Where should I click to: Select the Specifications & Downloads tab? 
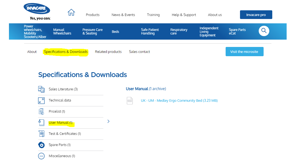(x=66, y=52)
